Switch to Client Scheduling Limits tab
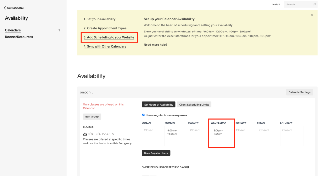329x176 pixels. [x=194, y=105]
